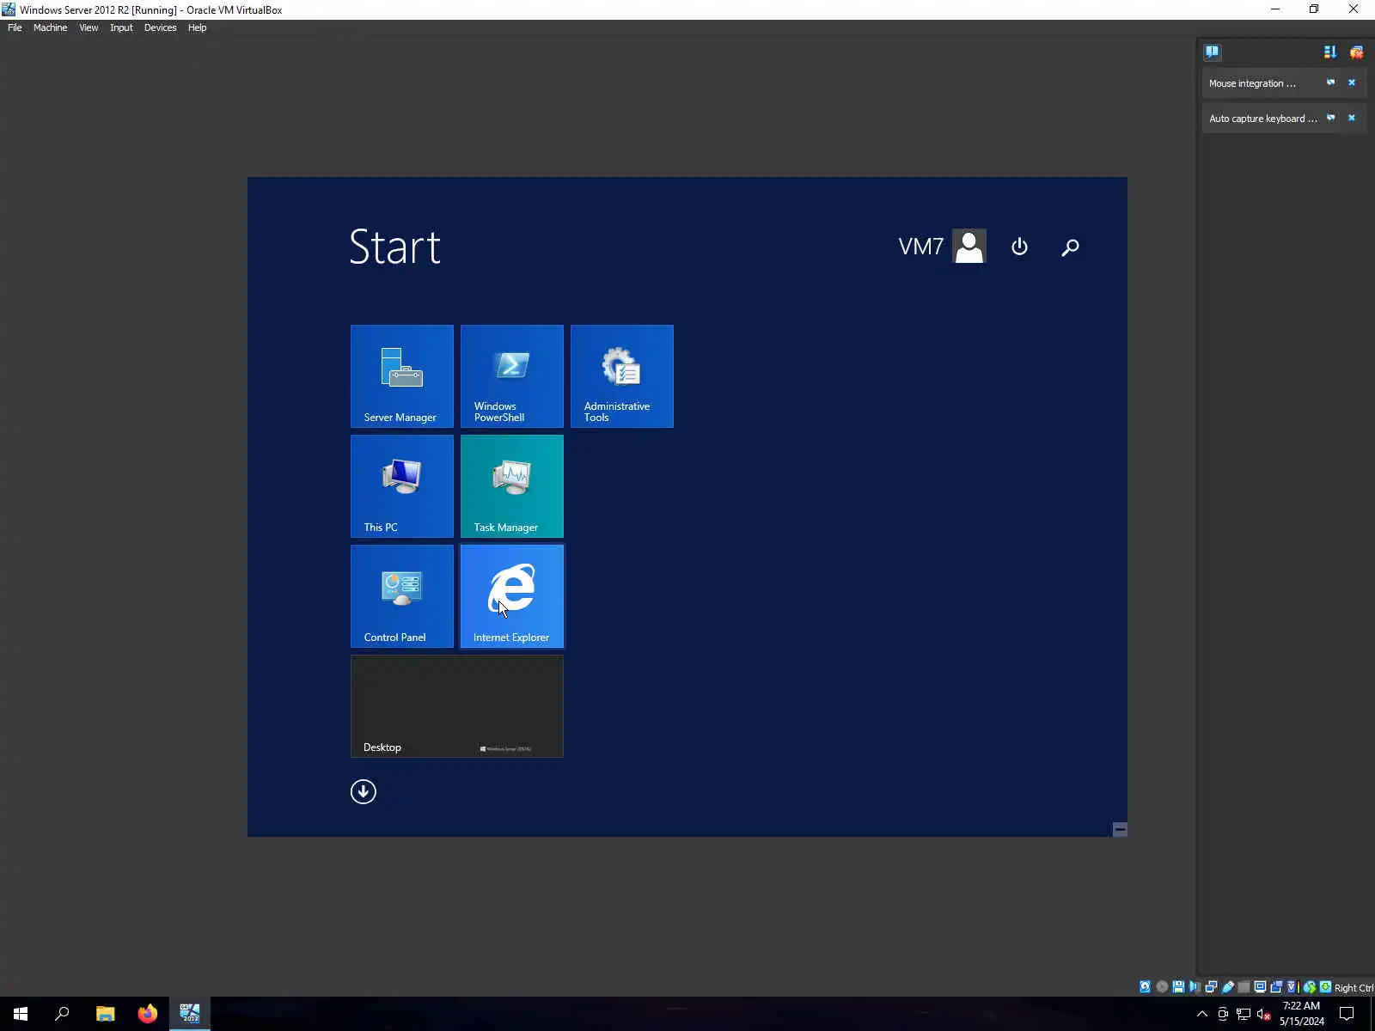1375x1031 pixels.
Task: Show hidden system tray icons
Action: pyautogui.click(x=1202, y=1014)
